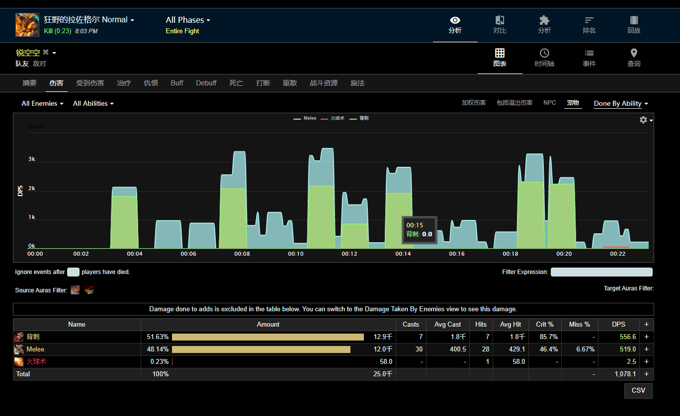Click the Melee ability link in table
This screenshot has width=680, height=416.
tap(35, 349)
